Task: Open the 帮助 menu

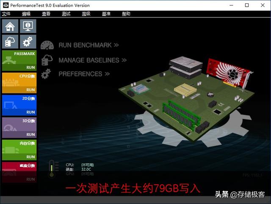Action: coord(126,14)
